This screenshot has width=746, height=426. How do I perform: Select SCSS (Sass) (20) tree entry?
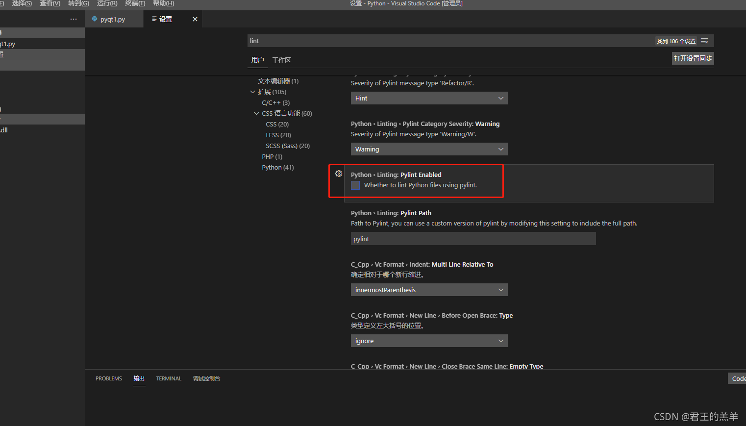click(x=288, y=146)
